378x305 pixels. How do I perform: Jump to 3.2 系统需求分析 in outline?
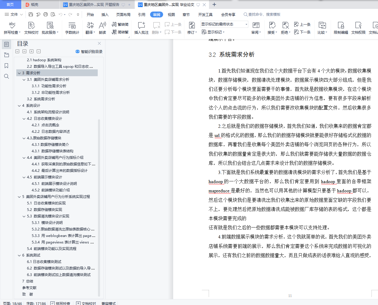point(41,99)
